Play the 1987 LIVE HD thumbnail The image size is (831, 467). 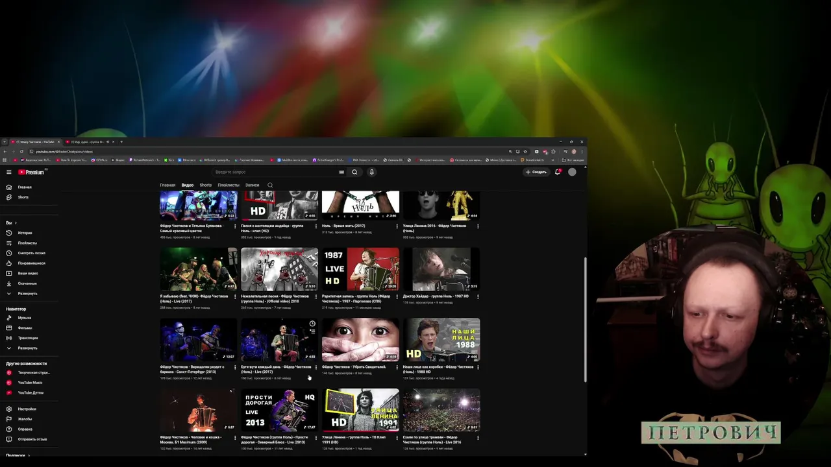360,269
